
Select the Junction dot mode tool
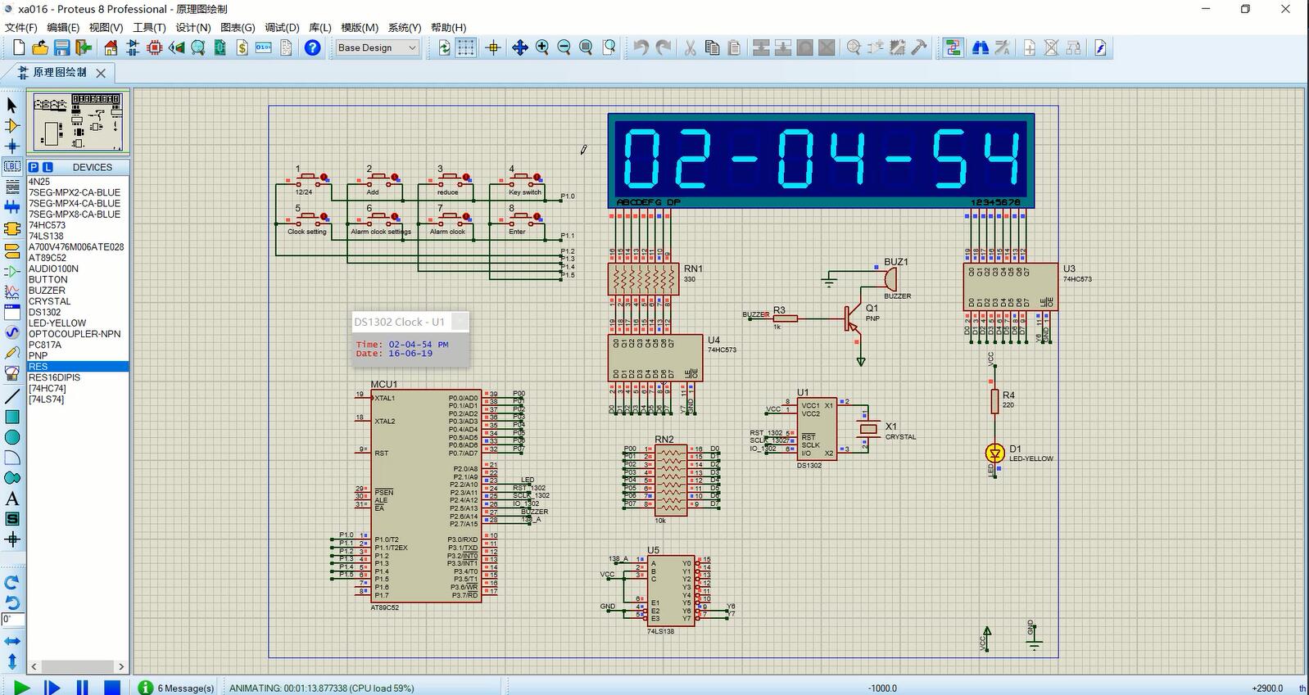pos(11,146)
